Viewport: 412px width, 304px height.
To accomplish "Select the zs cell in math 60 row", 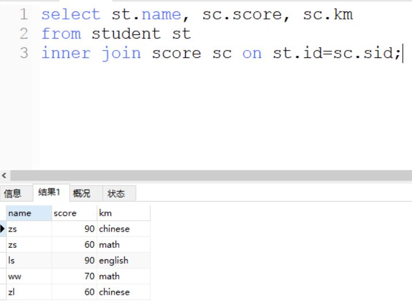I will (x=29, y=245).
